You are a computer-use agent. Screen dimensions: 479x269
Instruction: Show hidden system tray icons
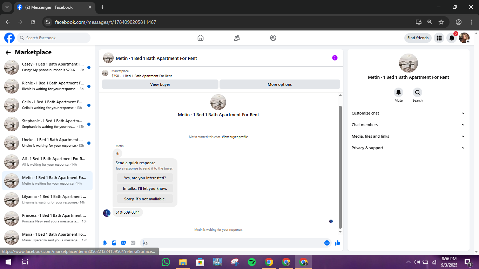[x=408, y=262]
